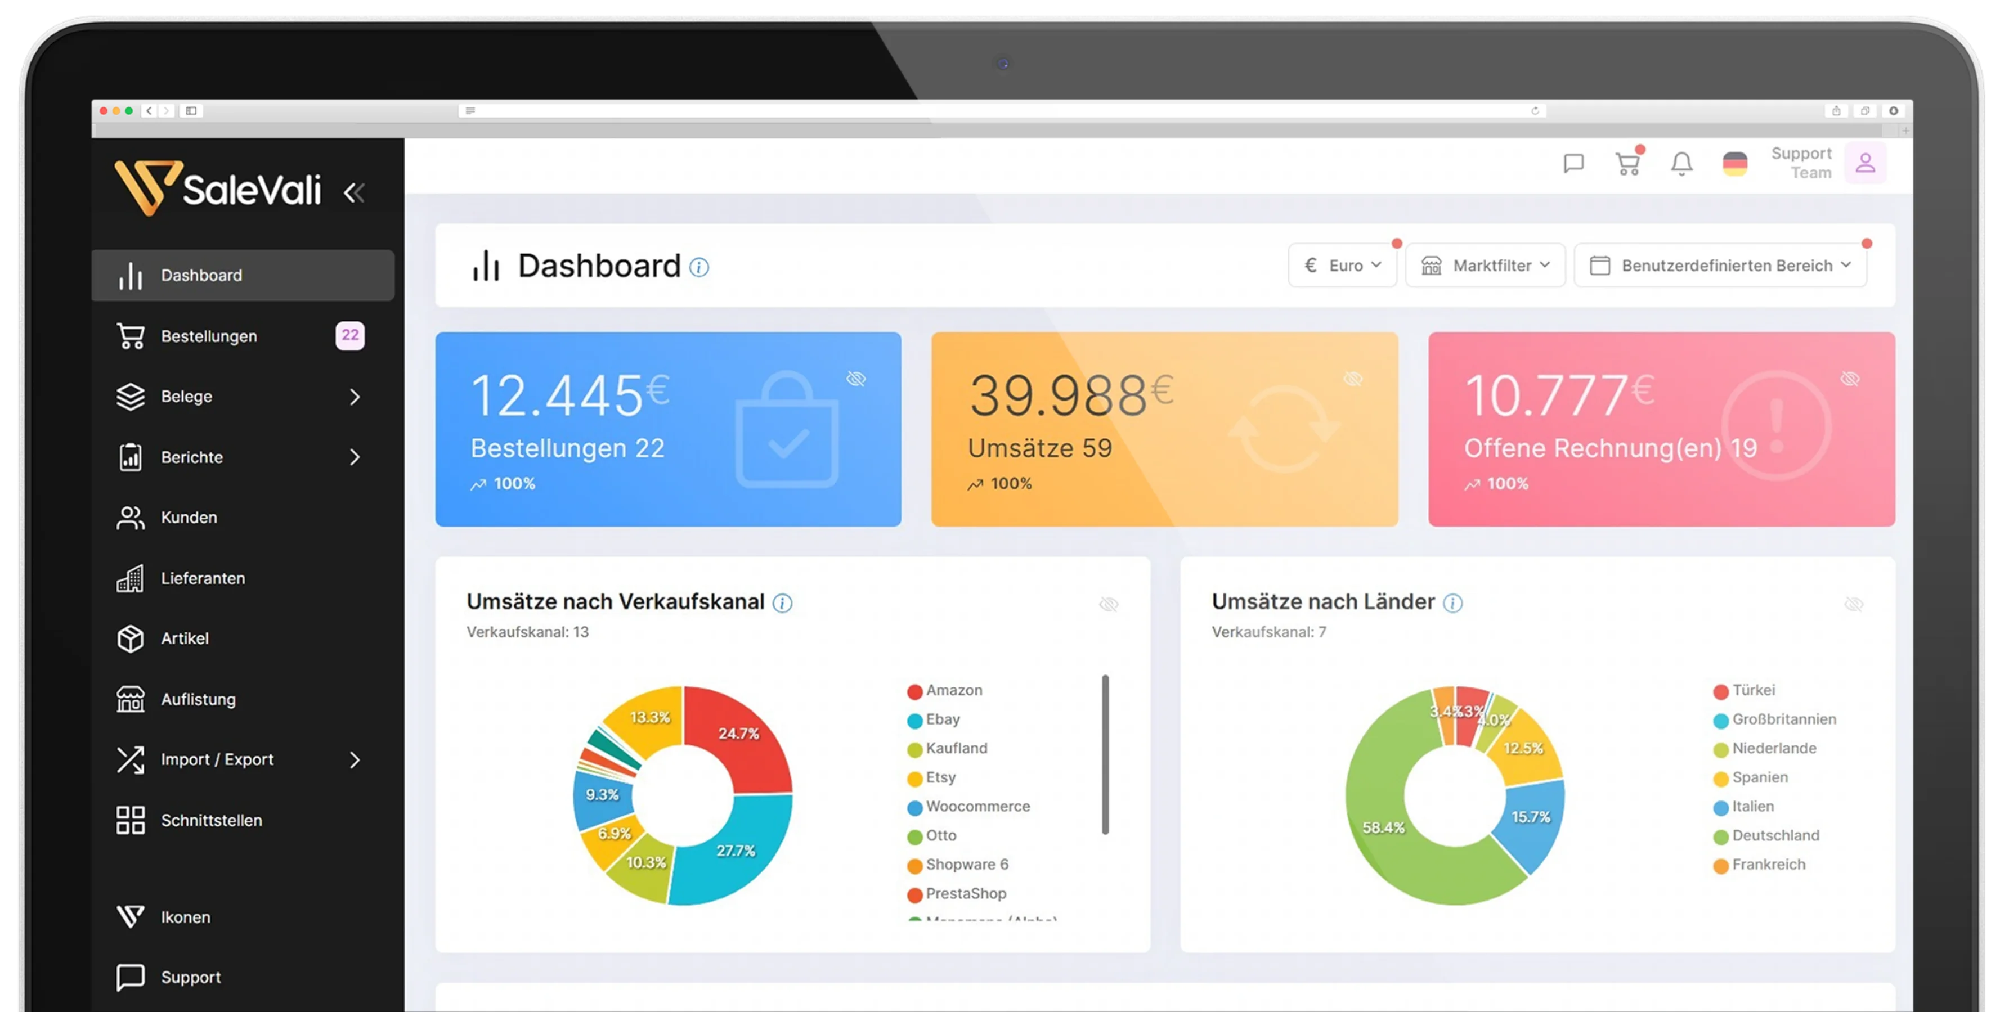Image resolution: width=2000 pixels, height=1012 pixels.
Task: Open Import / Export in the sidebar
Action: [217, 759]
